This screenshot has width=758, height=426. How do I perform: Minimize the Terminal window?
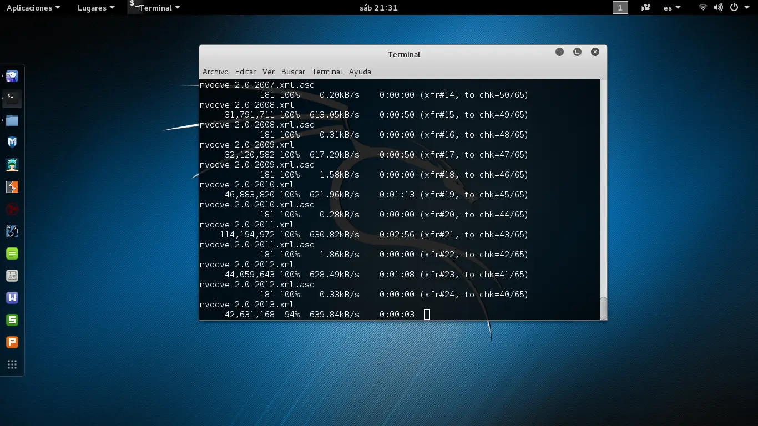click(x=559, y=52)
